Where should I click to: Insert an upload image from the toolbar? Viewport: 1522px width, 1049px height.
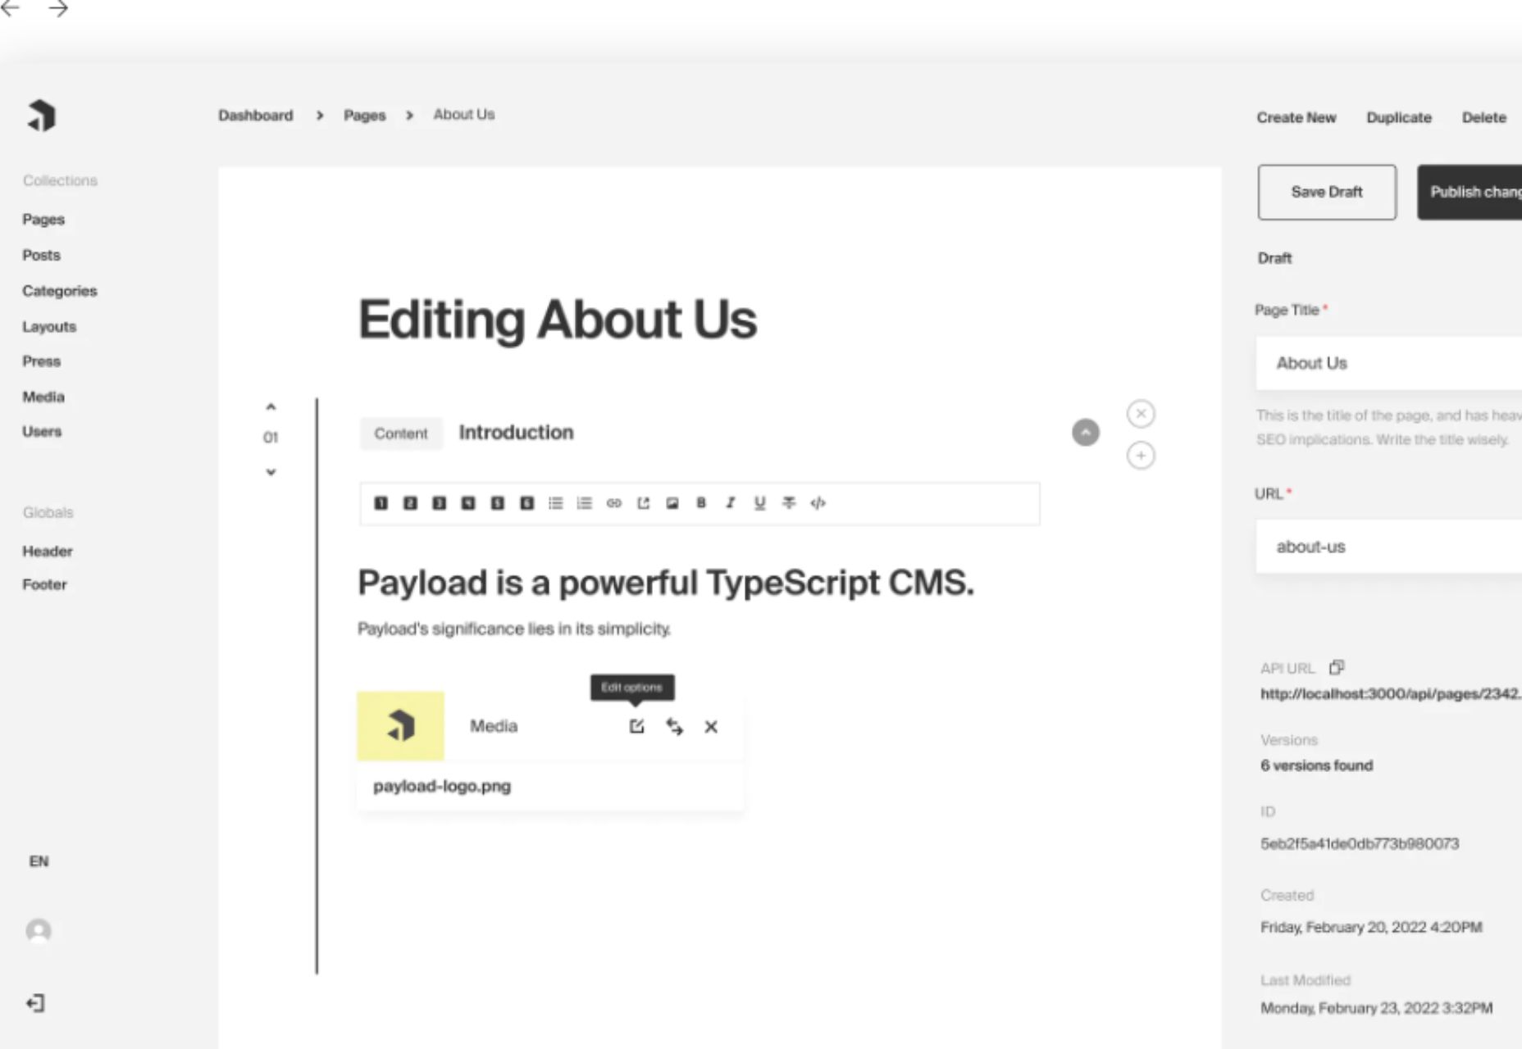672,503
